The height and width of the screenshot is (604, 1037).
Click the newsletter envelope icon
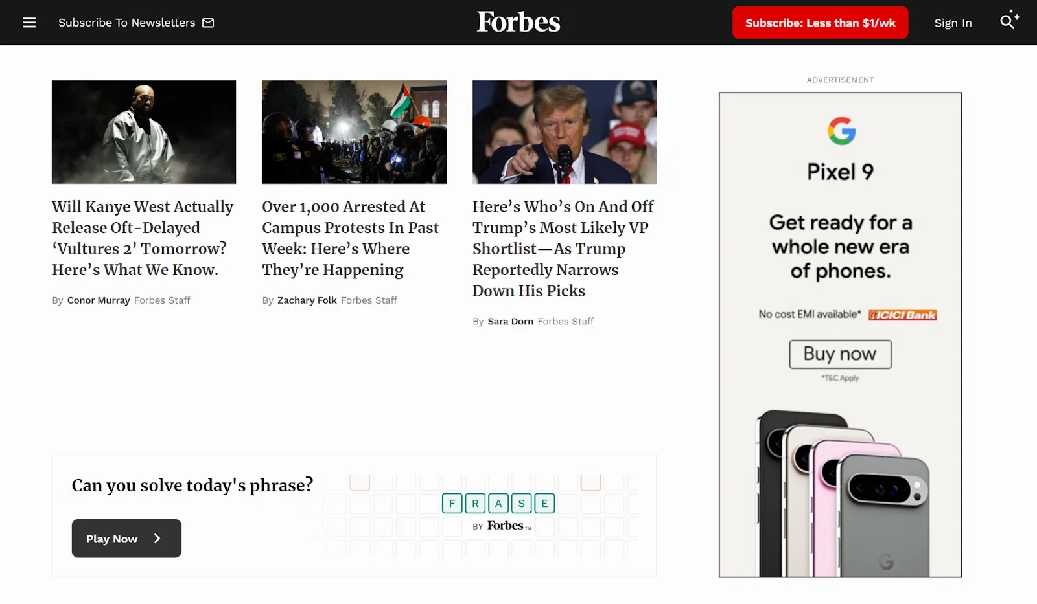[208, 23]
